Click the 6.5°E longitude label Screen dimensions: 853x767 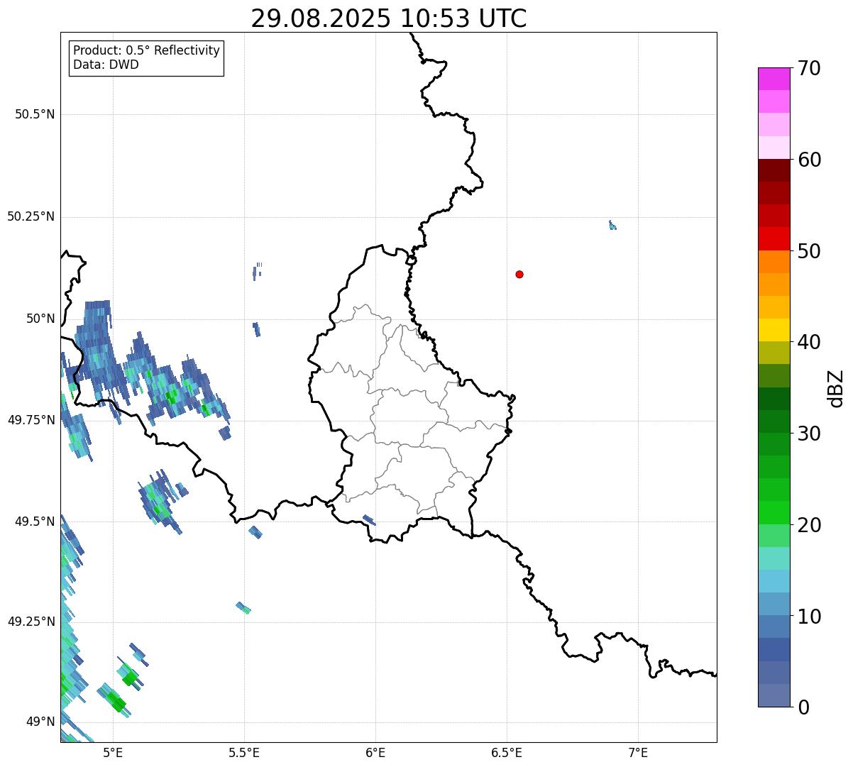[x=507, y=753]
